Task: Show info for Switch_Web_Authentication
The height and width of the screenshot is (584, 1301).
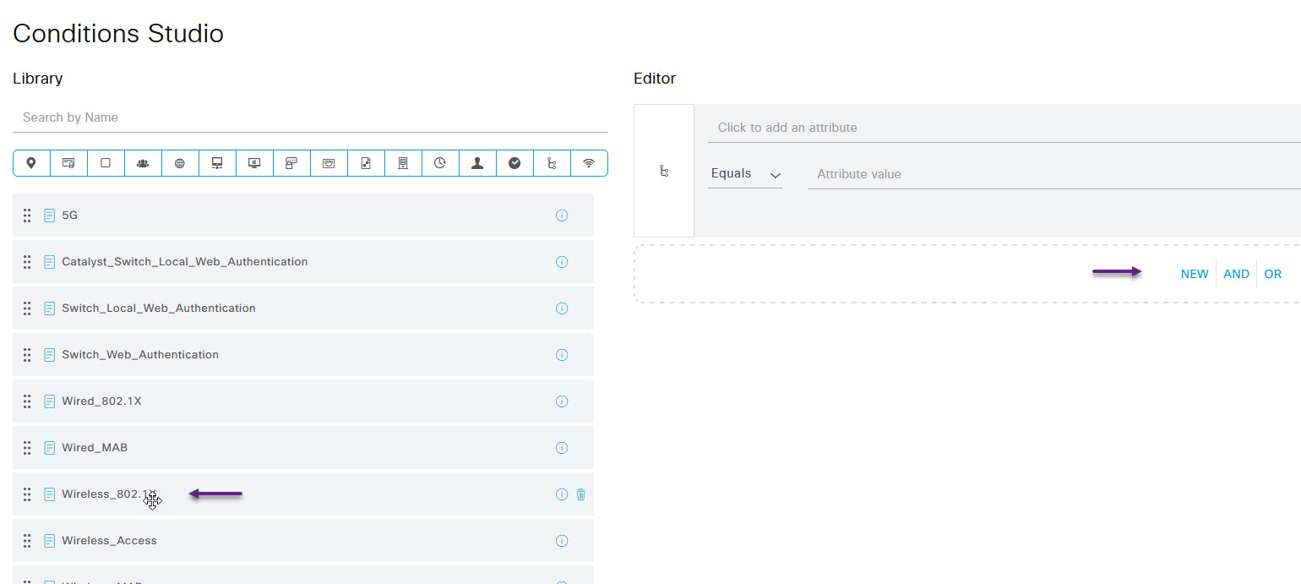Action: click(x=562, y=355)
